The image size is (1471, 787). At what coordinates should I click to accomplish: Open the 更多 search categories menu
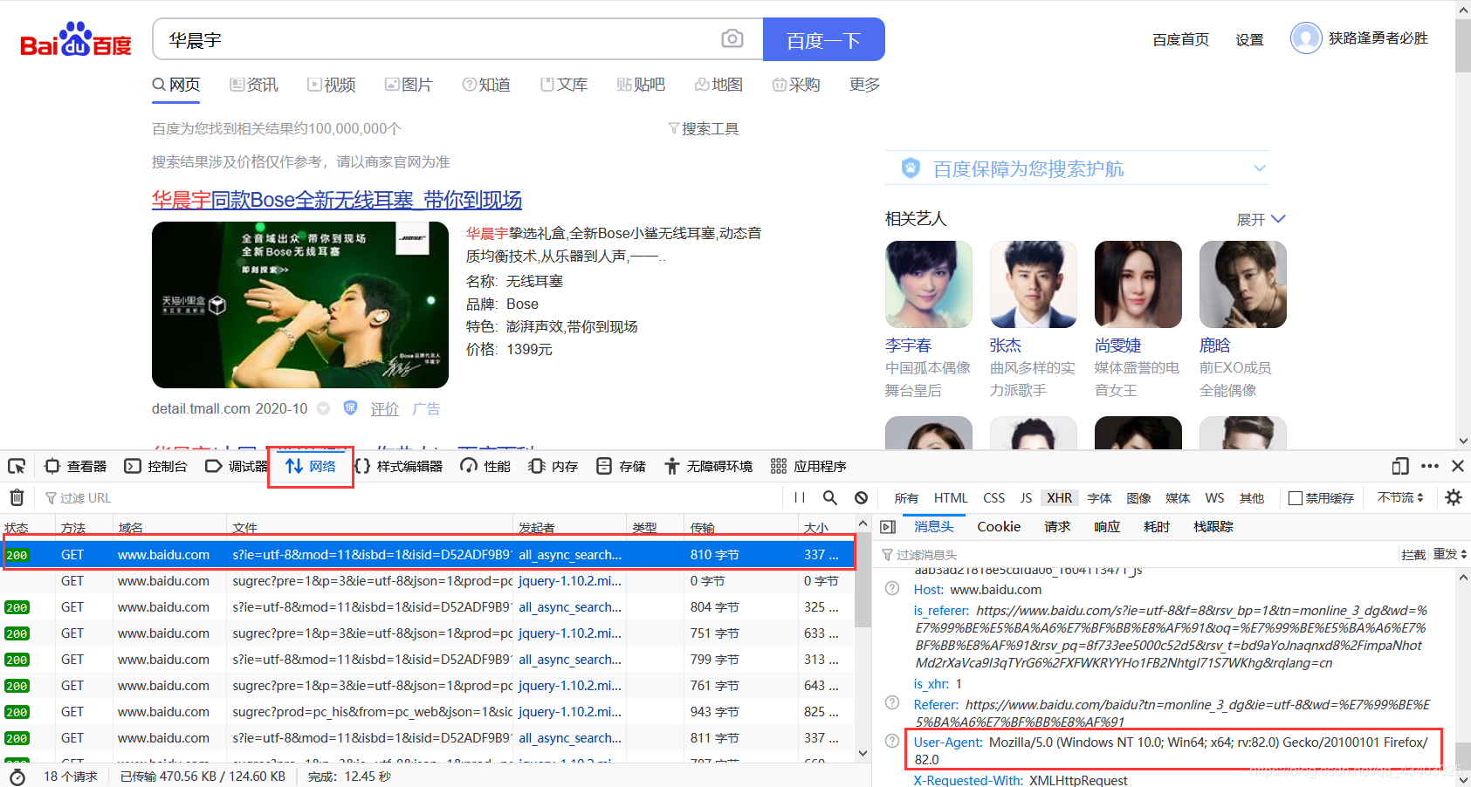tap(864, 85)
